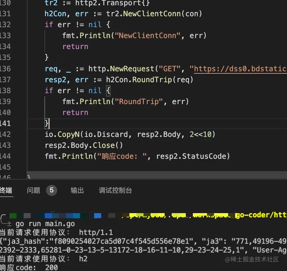
Task: Click the return keyword on line 134
Action: pos(75,47)
